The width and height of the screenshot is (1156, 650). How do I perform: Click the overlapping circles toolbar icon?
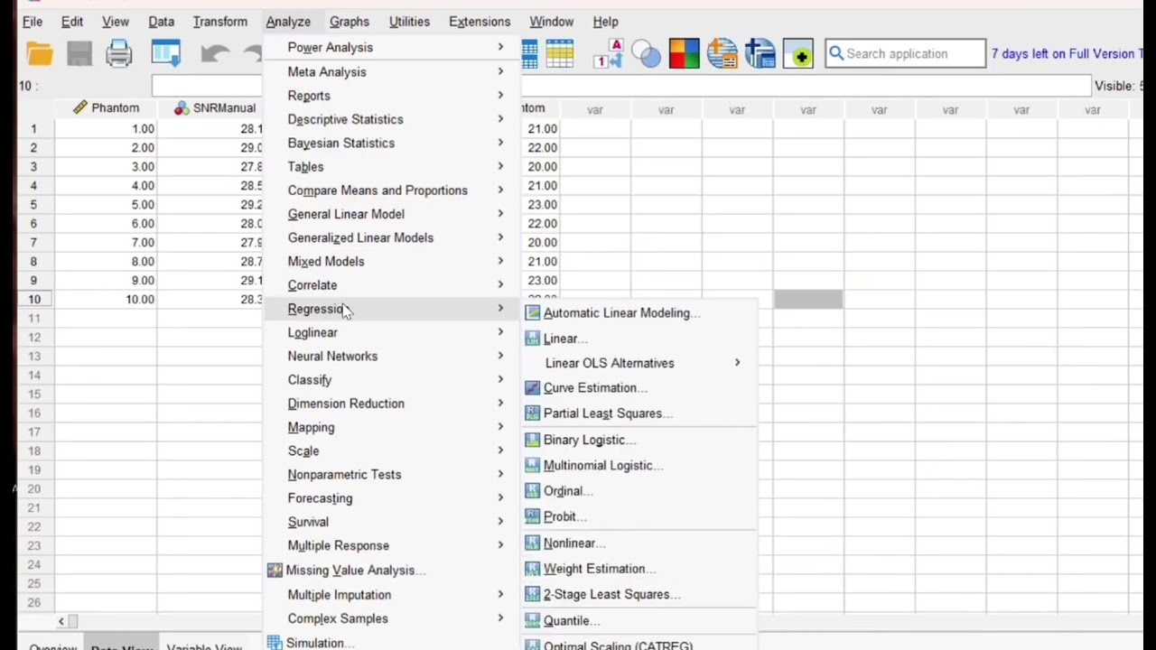647,54
